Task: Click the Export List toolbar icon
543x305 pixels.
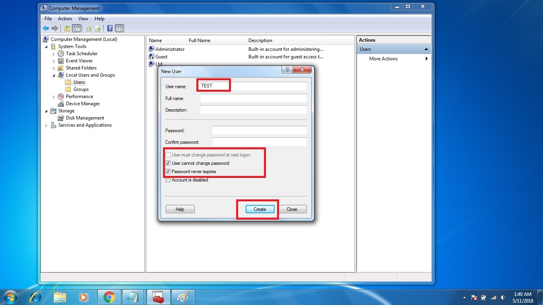Action: 98,28
